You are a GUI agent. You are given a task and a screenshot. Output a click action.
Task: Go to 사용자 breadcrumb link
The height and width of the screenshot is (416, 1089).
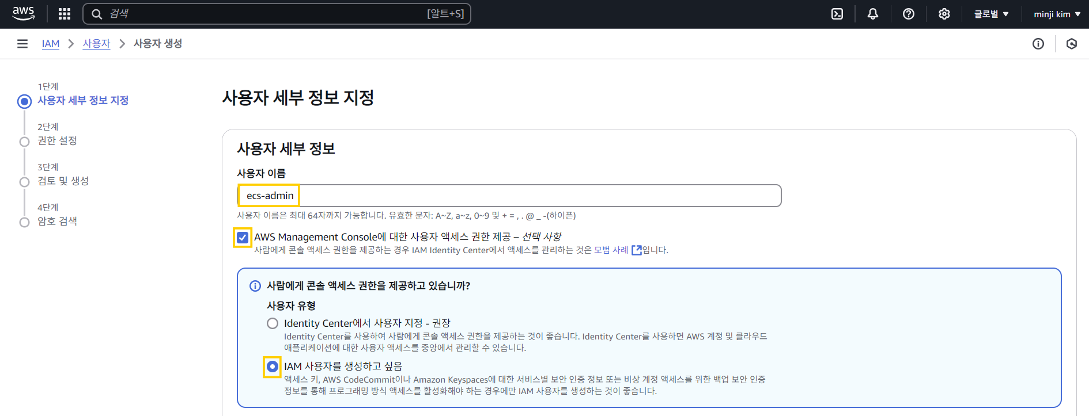[96, 44]
